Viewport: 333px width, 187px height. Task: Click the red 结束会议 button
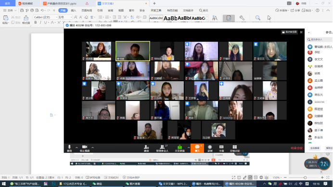click(x=296, y=148)
